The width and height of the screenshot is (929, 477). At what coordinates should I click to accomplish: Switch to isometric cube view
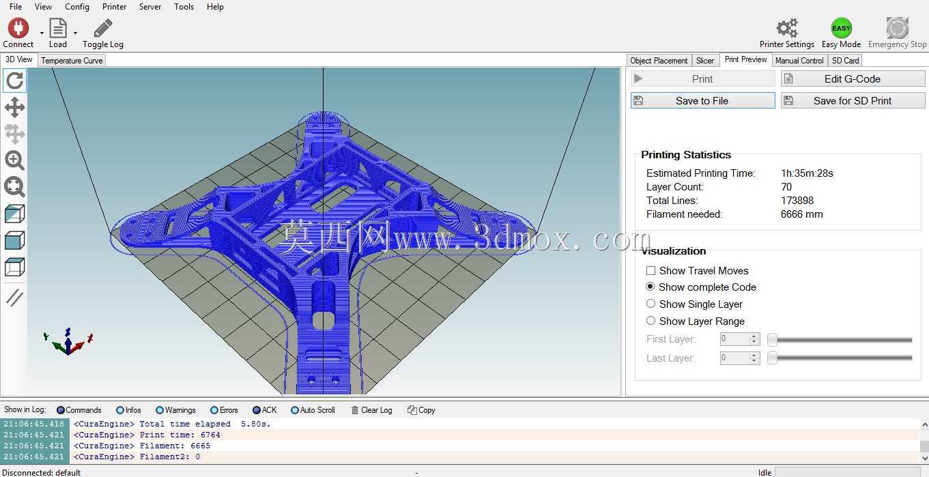coord(14,214)
